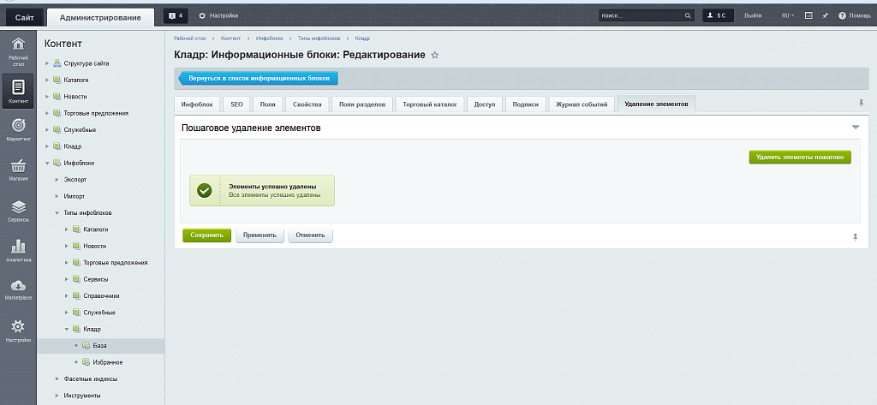Switch to the SEO tab
This screenshot has height=405, width=877.
tap(236, 104)
